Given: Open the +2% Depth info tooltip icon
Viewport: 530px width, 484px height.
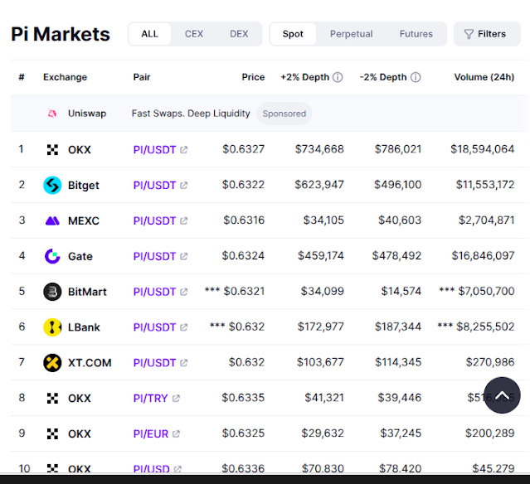Looking at the screenshot, I should pyautogui.click(x=338, y=77).
